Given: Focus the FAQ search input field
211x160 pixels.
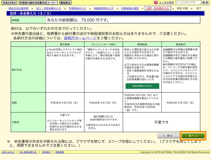Looking at the screenshot, I should (188, 2).
